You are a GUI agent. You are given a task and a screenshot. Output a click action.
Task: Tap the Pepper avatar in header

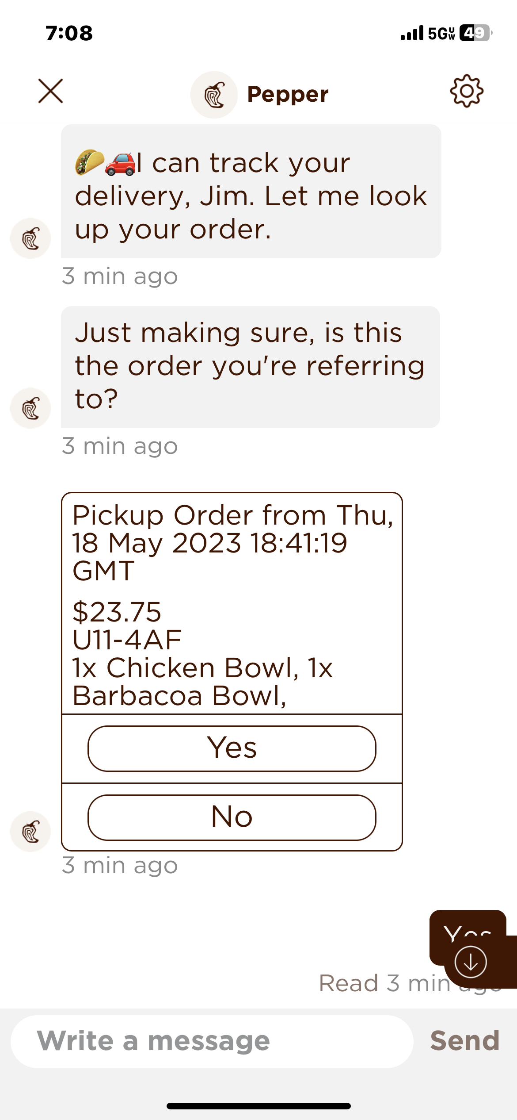pos(214,95)
